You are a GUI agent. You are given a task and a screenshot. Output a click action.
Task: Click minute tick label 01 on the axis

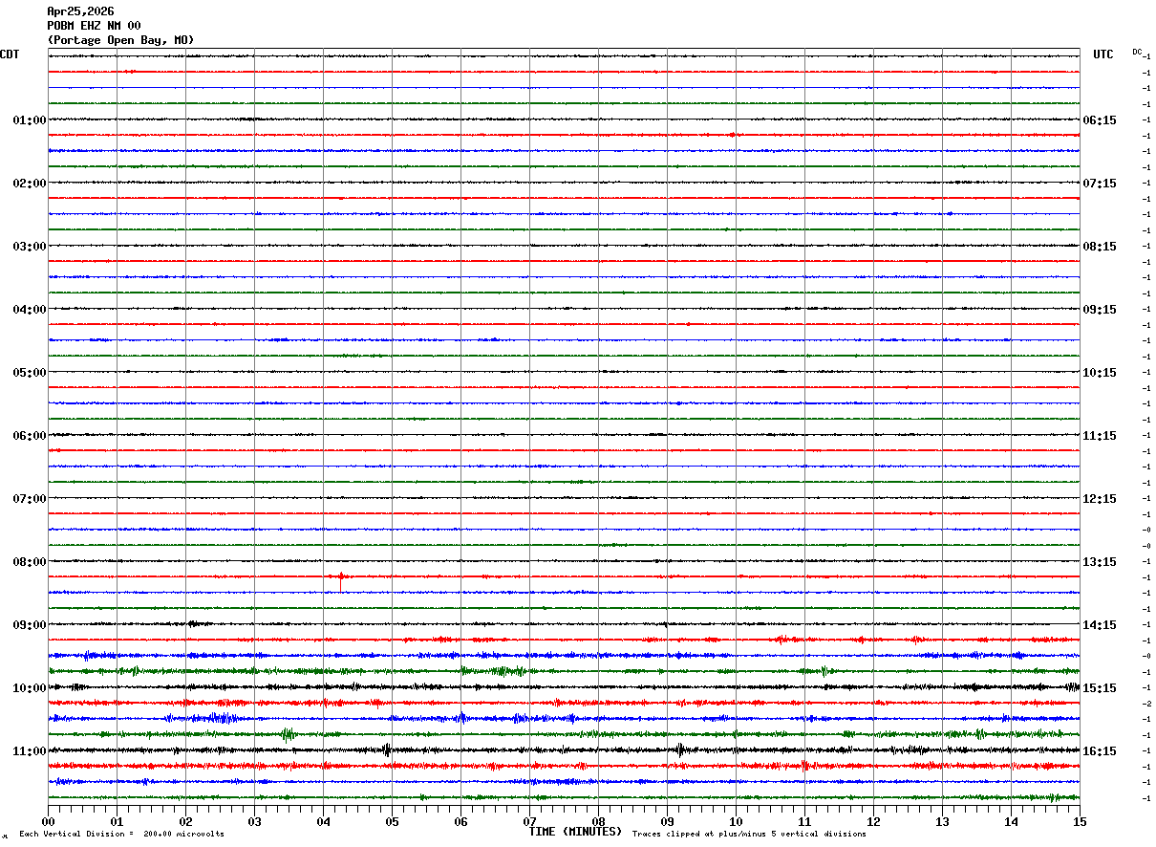117,821
